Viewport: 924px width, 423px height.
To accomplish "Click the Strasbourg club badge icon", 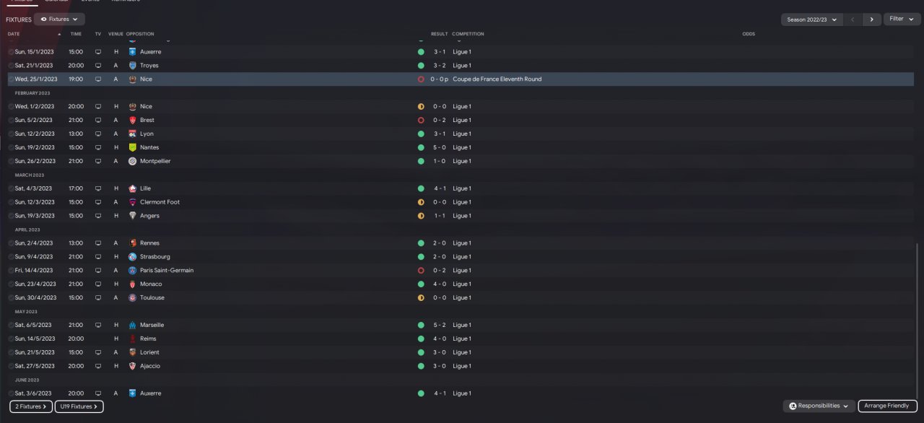I will pyautogui.click(x=133, y=257).
